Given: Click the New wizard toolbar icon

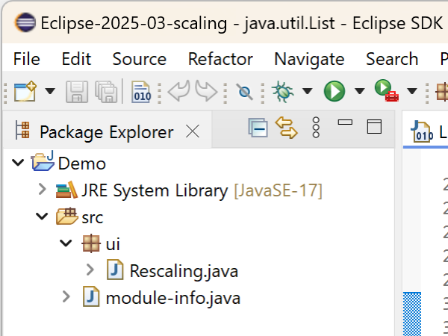Looking at the screenshot, I should 25,91.
